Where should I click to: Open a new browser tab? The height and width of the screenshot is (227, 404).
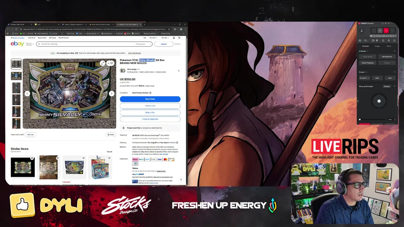click(x=145, y=24)
